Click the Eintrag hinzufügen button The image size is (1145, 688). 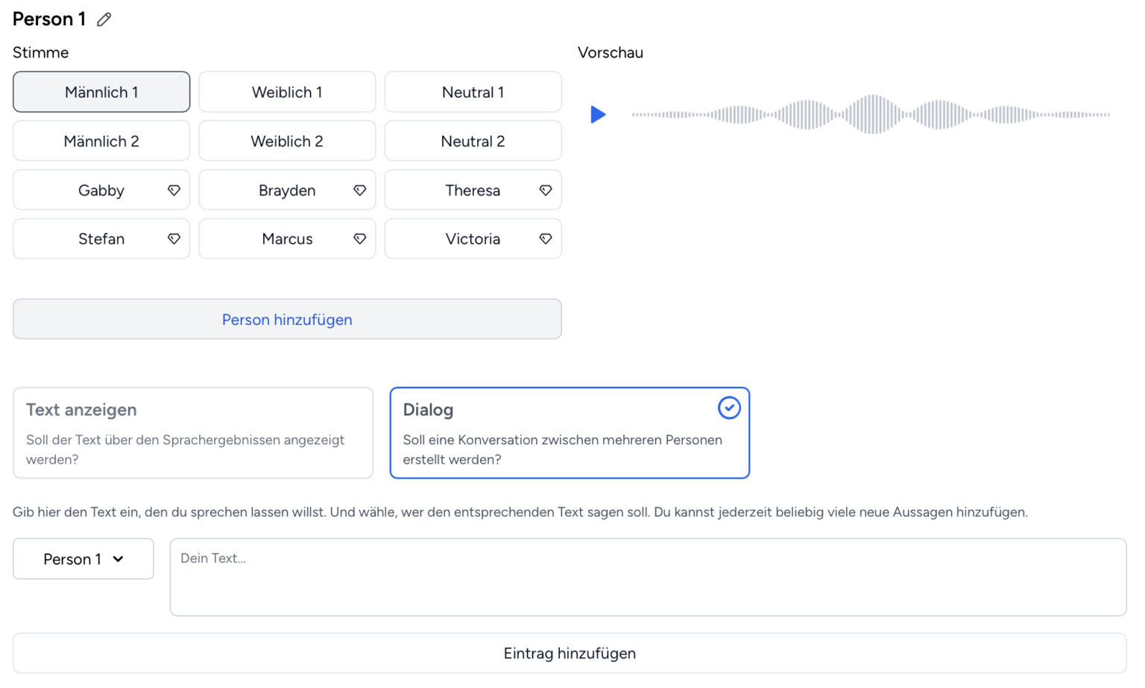point(570,653)
